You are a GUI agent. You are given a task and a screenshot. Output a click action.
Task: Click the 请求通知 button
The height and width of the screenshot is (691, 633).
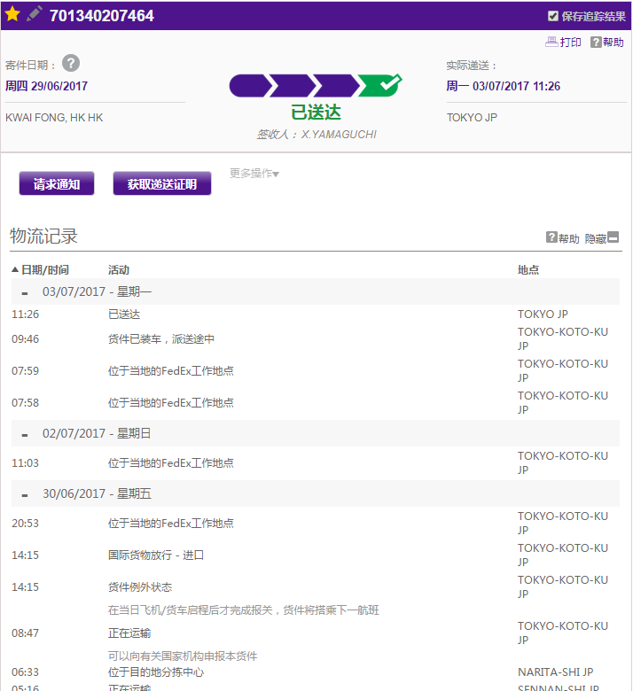[x=57, y=183]
